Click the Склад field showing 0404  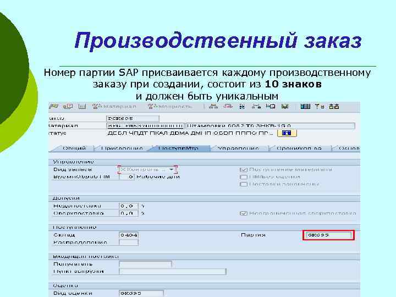click(x=129, y=235)
